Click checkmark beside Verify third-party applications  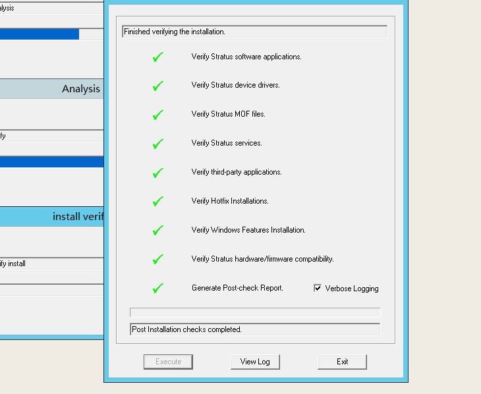(x=158, y=173)
